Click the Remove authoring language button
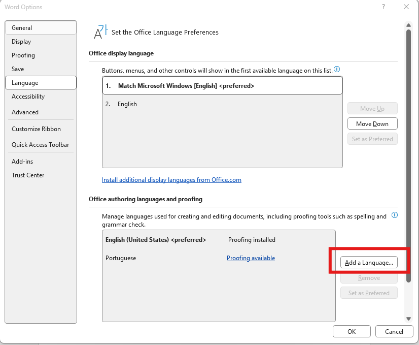419x345 pixels. click(x=369, y=278)
